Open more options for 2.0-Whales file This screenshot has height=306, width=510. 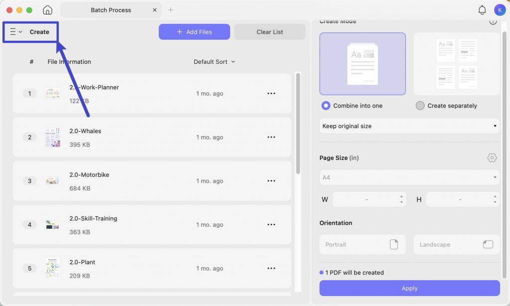coord(271,137)
